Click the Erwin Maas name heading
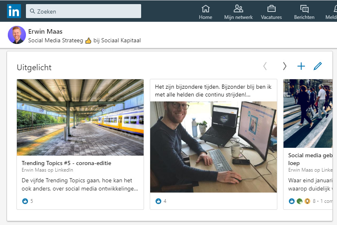The image size is (337, 225). pos(45,32)
